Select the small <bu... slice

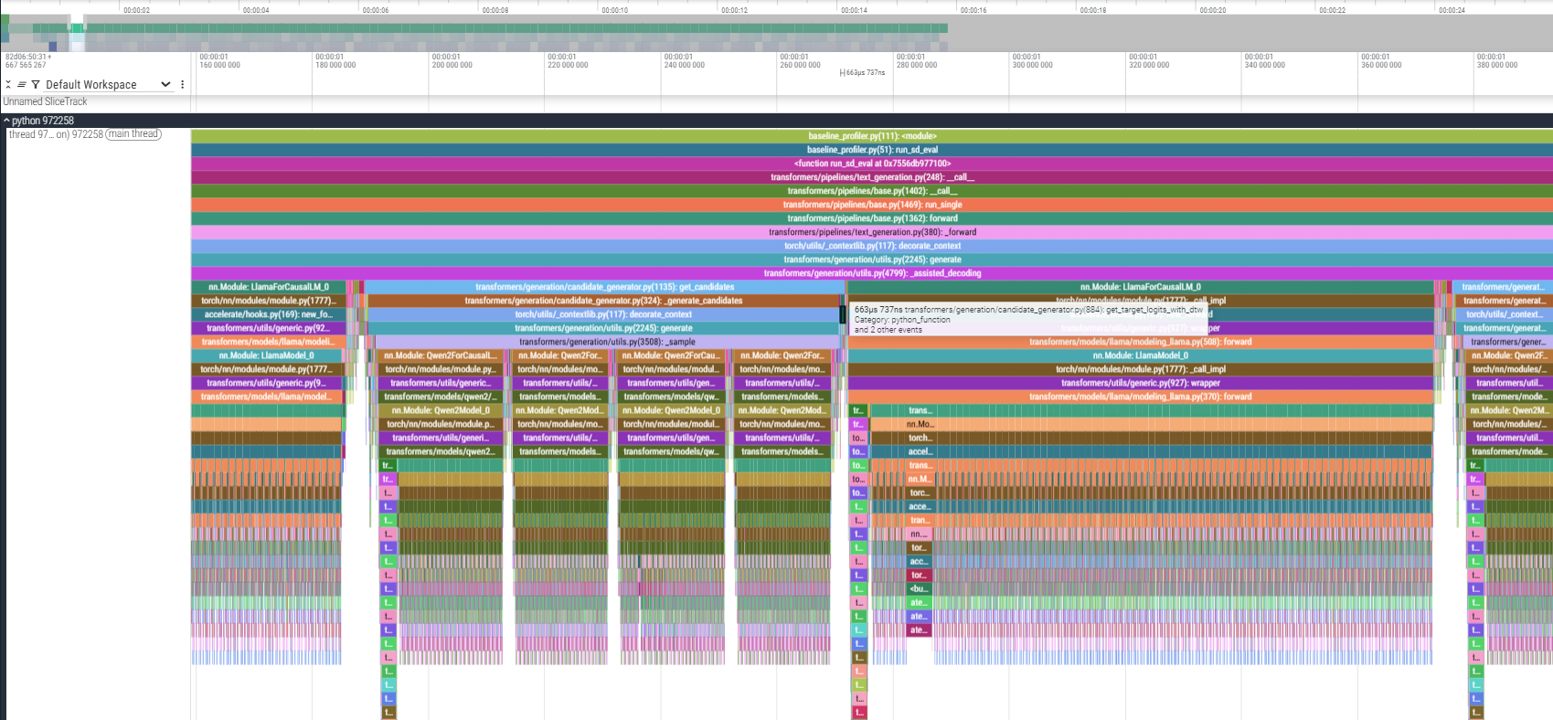coord(919,588)
